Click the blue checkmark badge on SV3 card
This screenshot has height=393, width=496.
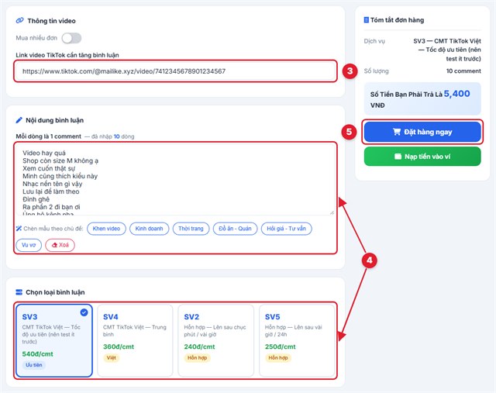click(x=84, y=312)
